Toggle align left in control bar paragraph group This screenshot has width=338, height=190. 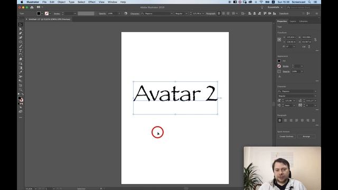click(219, 14)
